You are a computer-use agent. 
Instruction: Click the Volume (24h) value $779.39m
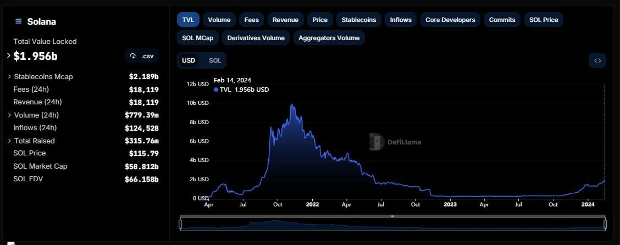142,115
